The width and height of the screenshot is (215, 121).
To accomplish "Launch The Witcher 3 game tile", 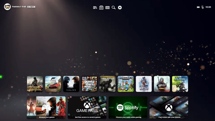I will click(x=162, y=84).
